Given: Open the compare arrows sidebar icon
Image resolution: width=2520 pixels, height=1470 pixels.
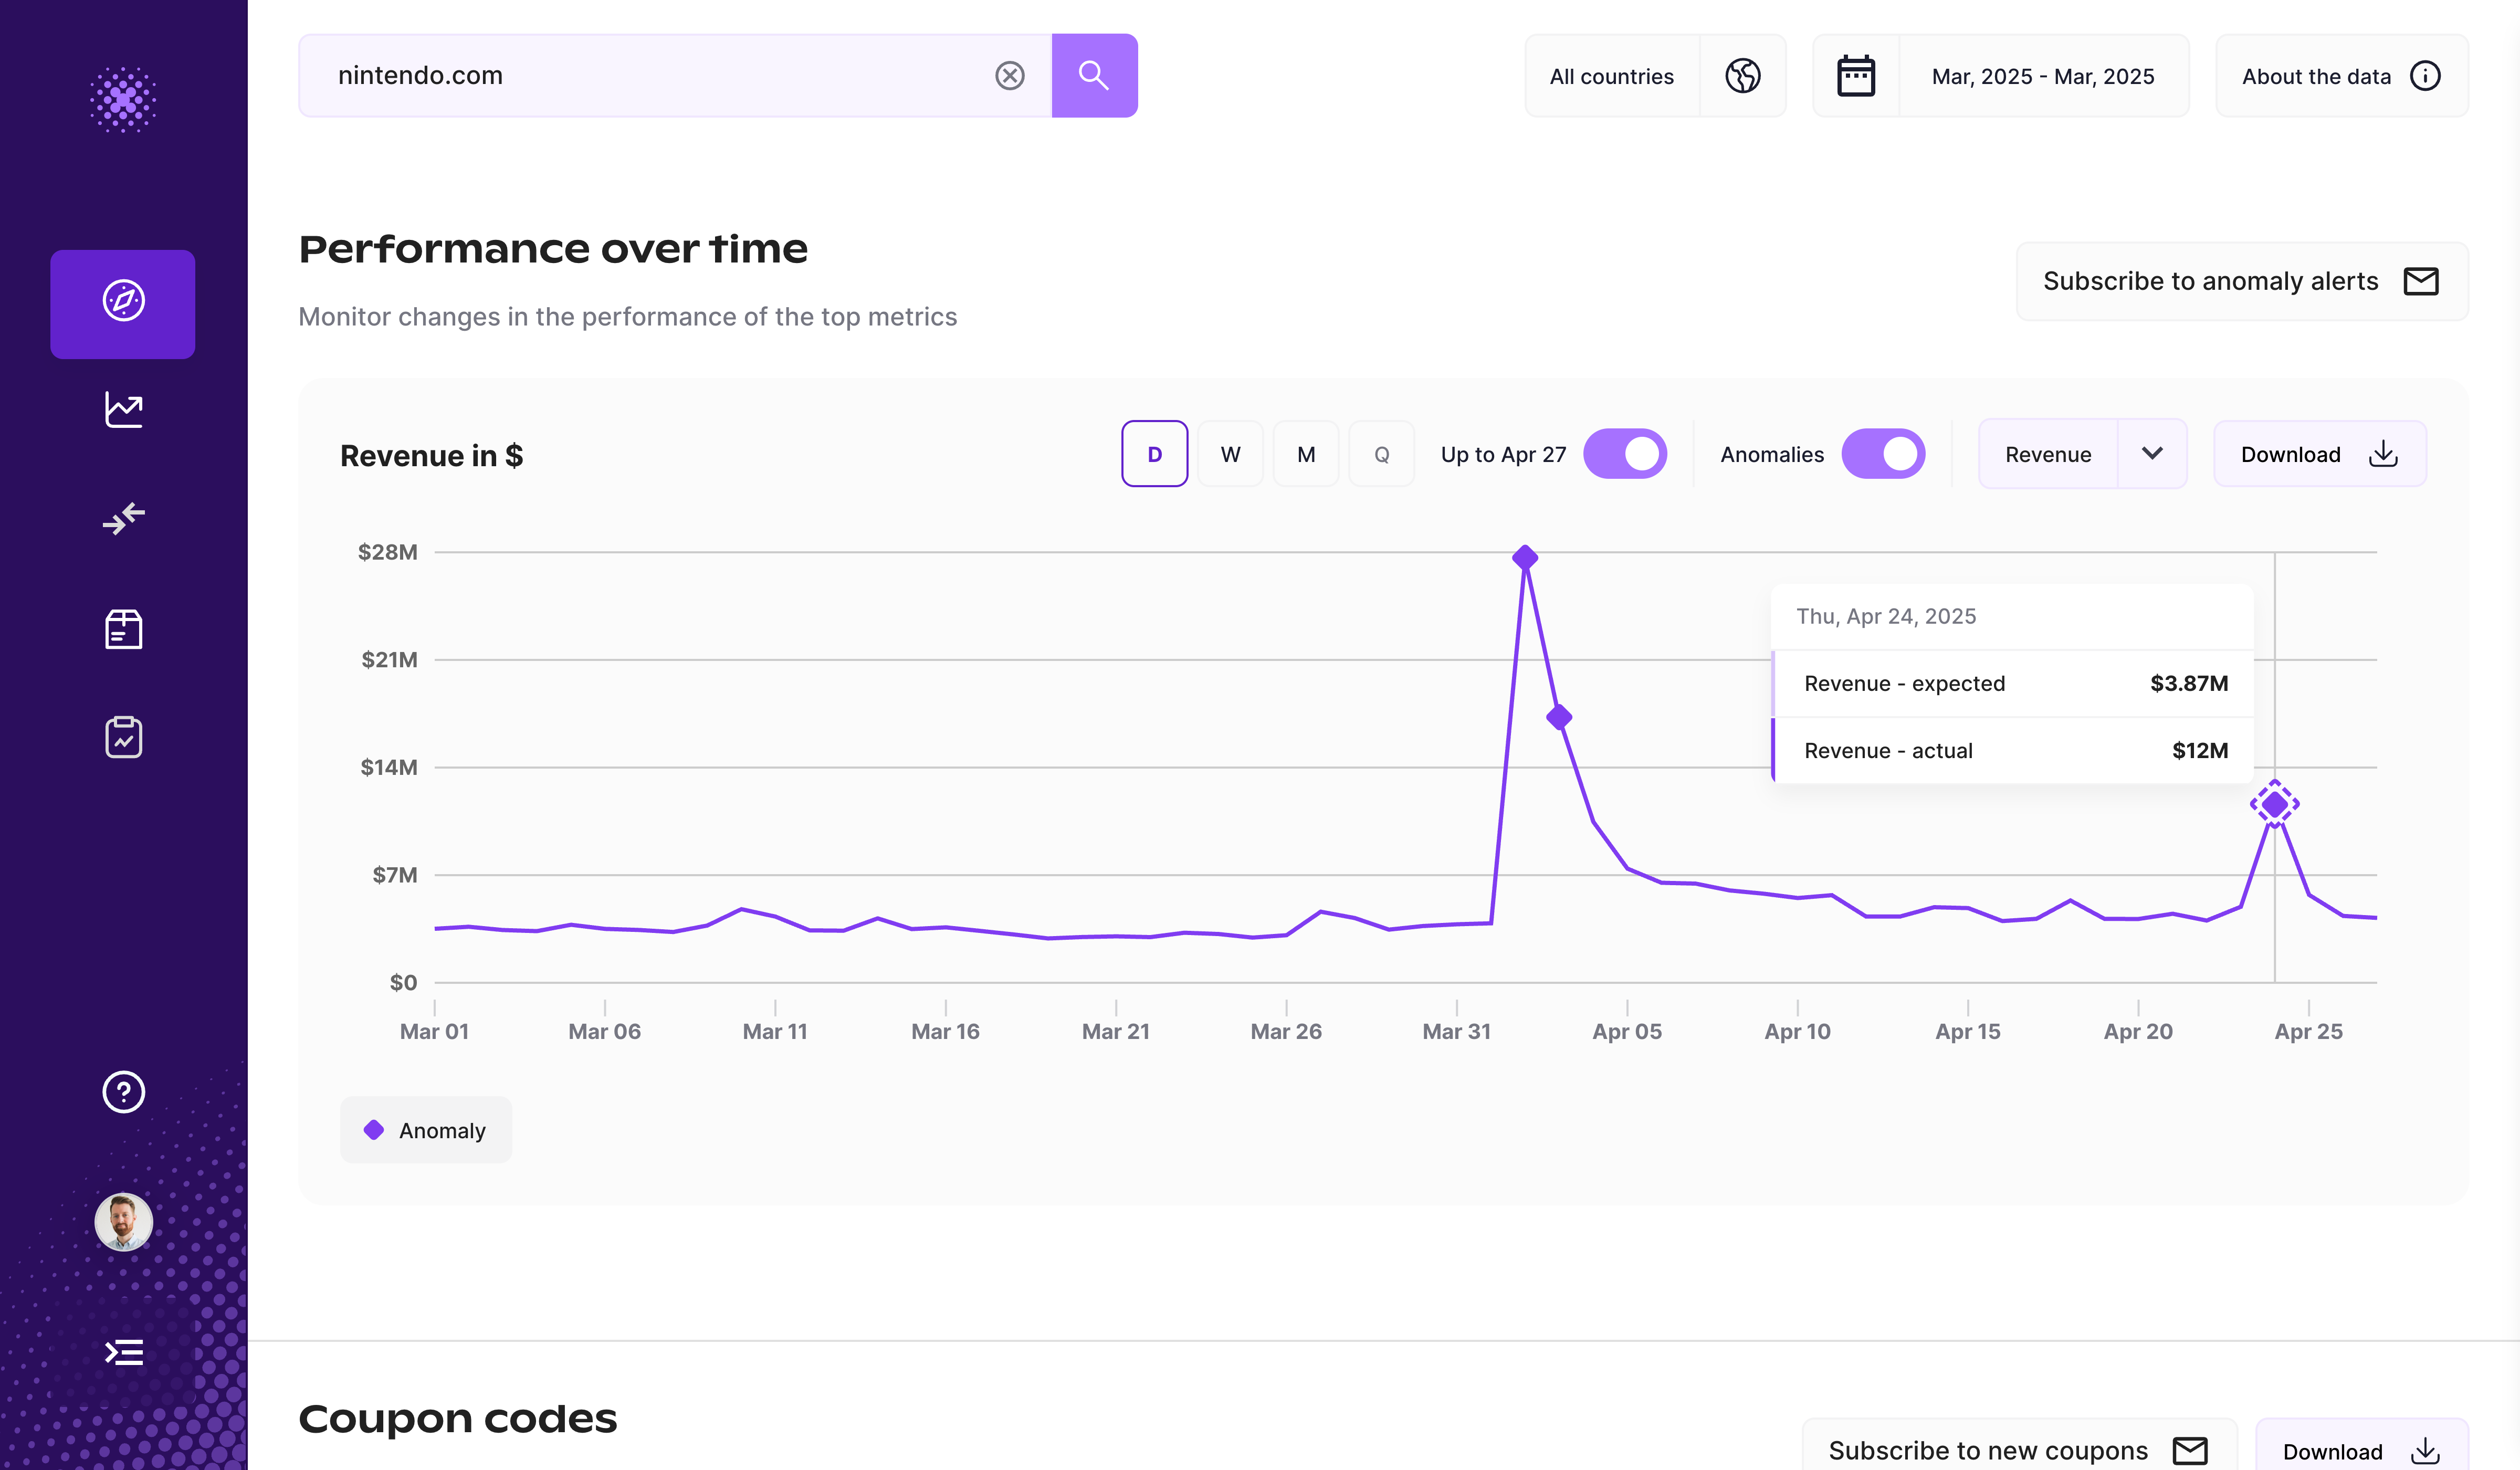Looking at the screenshot, I should pyautogui.click(x=123, y=519).
